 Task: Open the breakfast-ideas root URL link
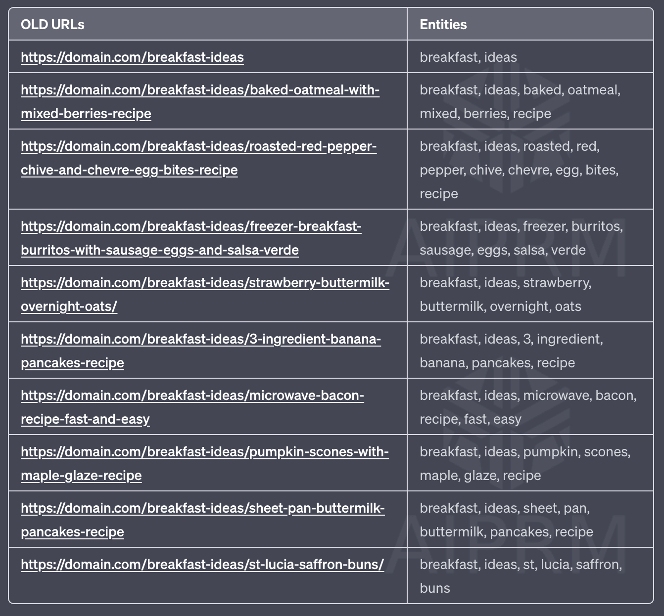click(x=132, y=57)
